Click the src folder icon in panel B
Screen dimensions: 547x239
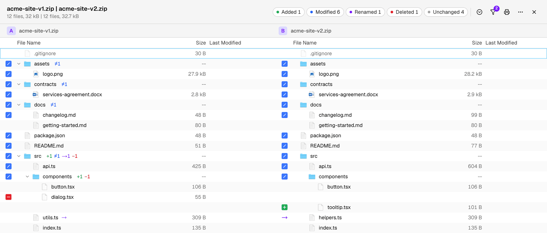pos(303,156)
